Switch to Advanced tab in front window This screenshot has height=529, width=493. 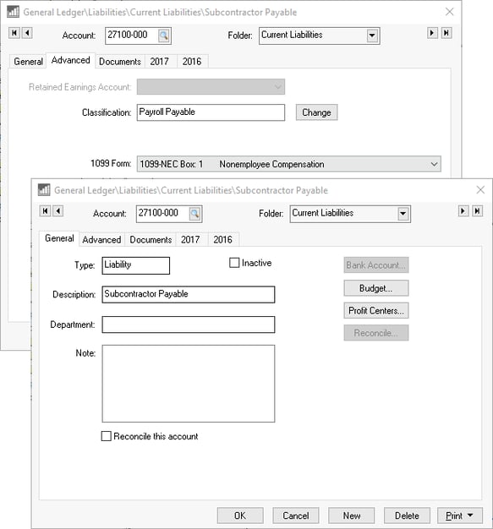[x=101, y=239]
